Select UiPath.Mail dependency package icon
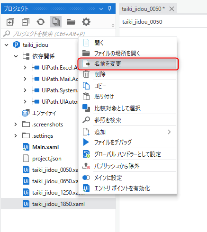 [x=36, y=79]
